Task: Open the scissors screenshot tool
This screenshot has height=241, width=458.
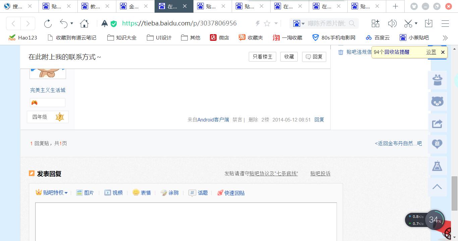Action: click(x=408, y=23)
